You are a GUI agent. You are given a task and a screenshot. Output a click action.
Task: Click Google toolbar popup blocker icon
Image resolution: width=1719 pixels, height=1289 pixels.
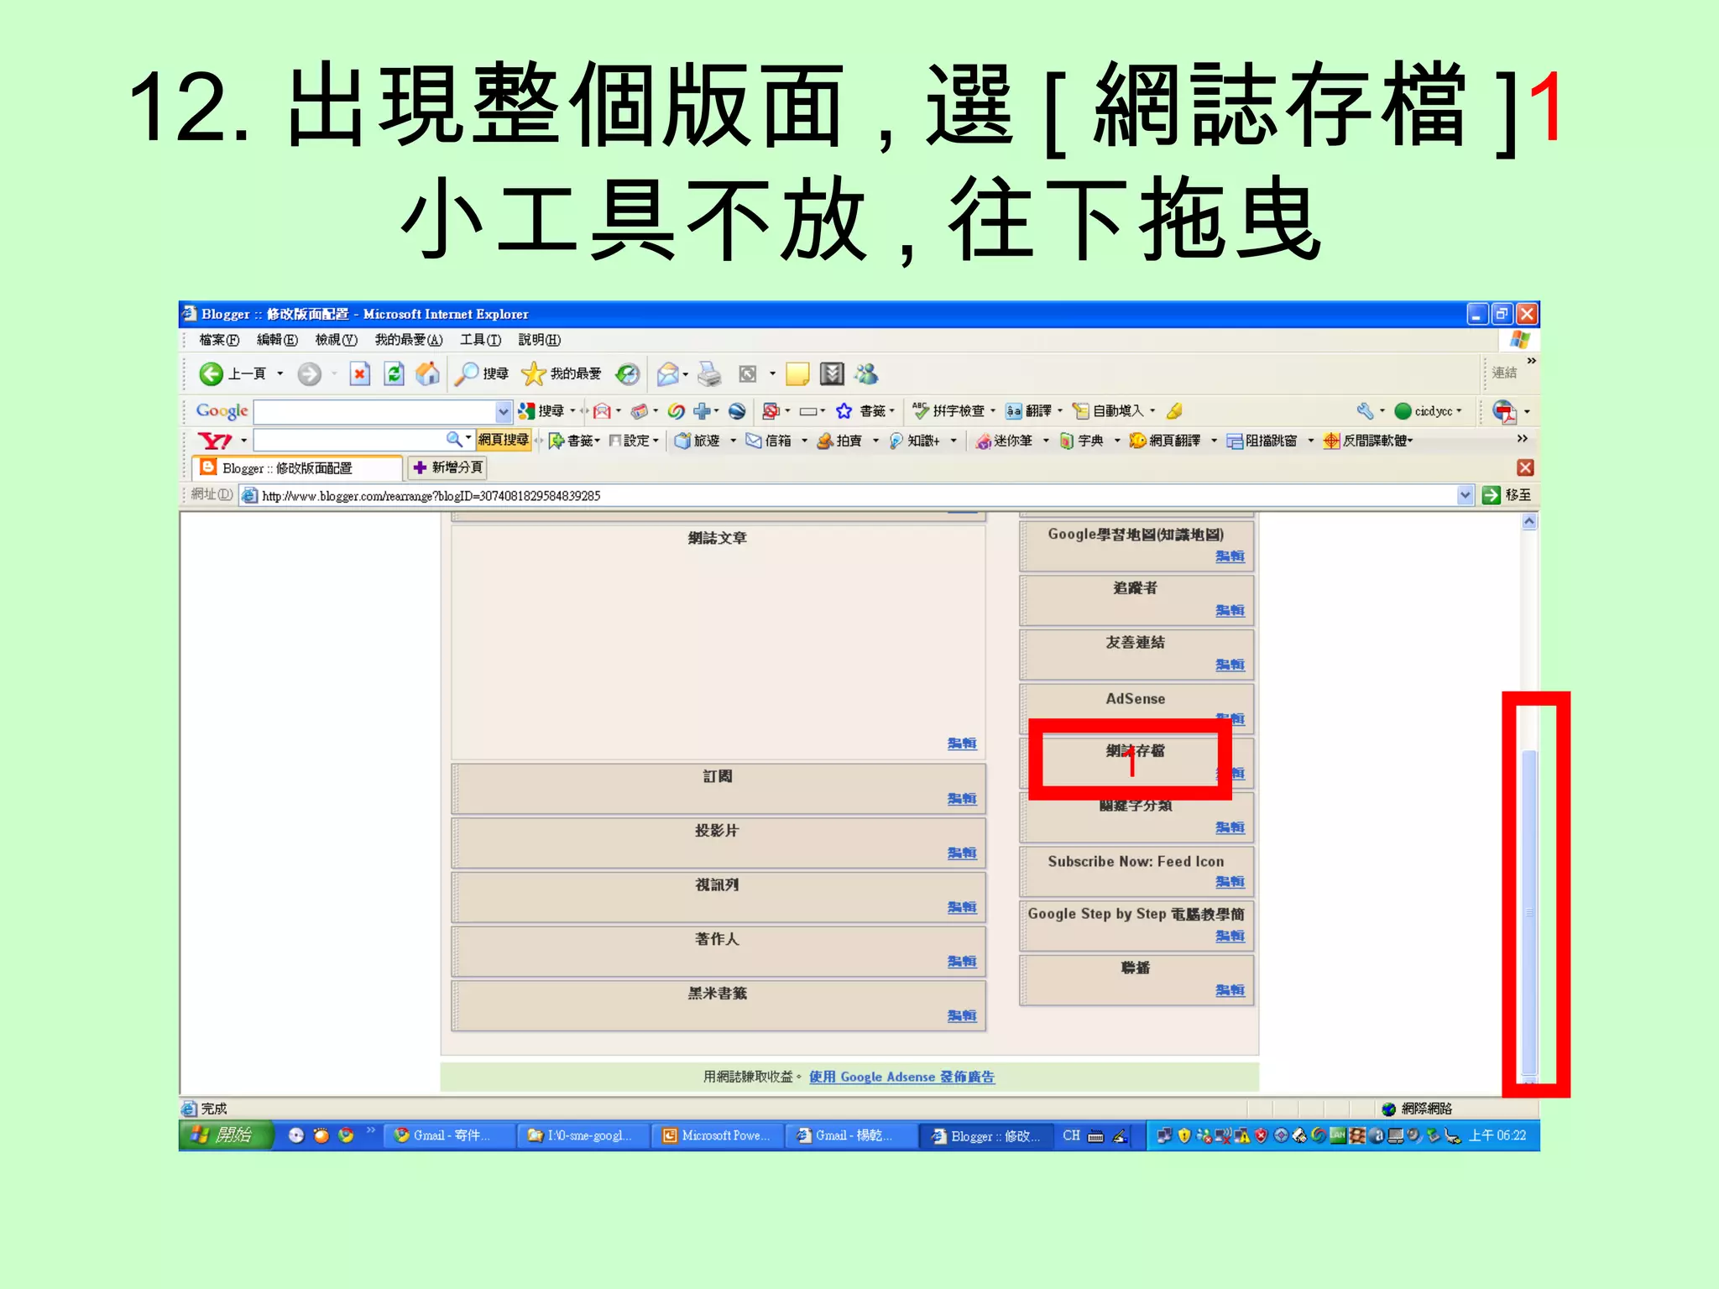771,411
